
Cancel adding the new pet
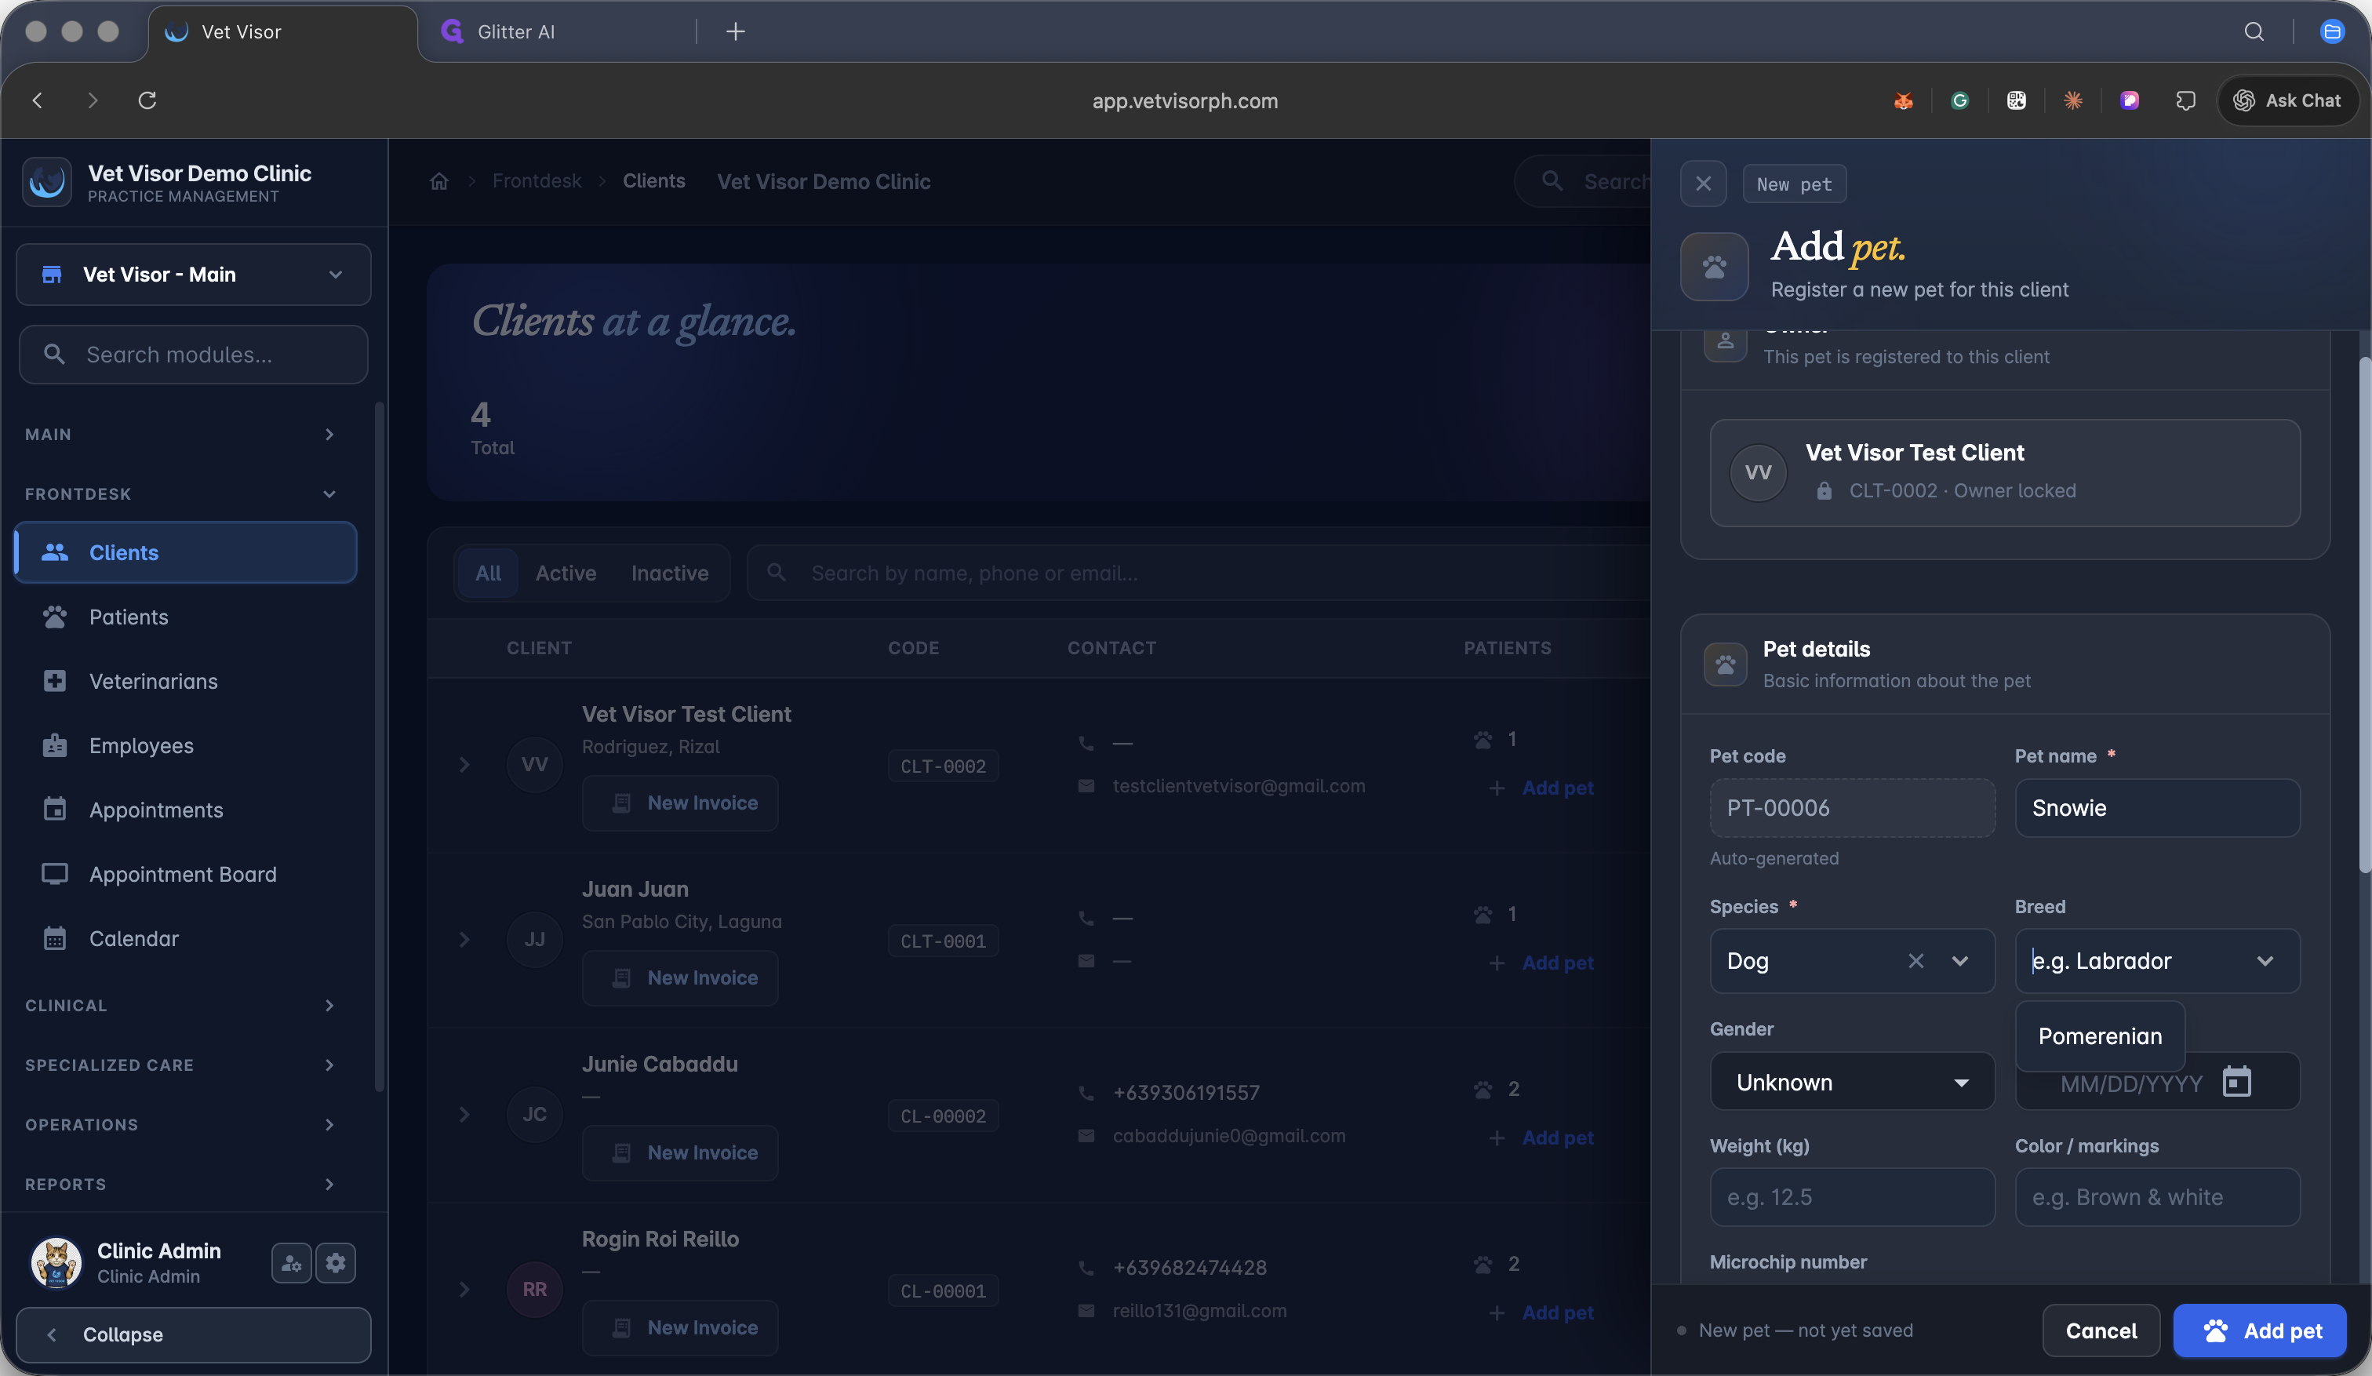point(2101,1330)
